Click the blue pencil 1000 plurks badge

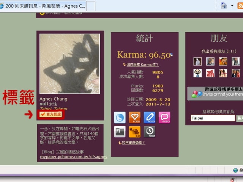point(149,117)
